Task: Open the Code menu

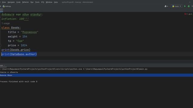Action: pos(18,2)
